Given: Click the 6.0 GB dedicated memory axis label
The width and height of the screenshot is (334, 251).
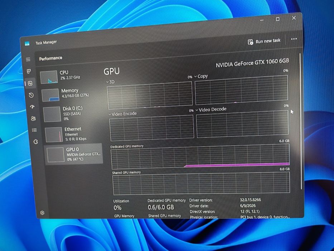Looking at the screenshot, I should (x=284, y=141).
